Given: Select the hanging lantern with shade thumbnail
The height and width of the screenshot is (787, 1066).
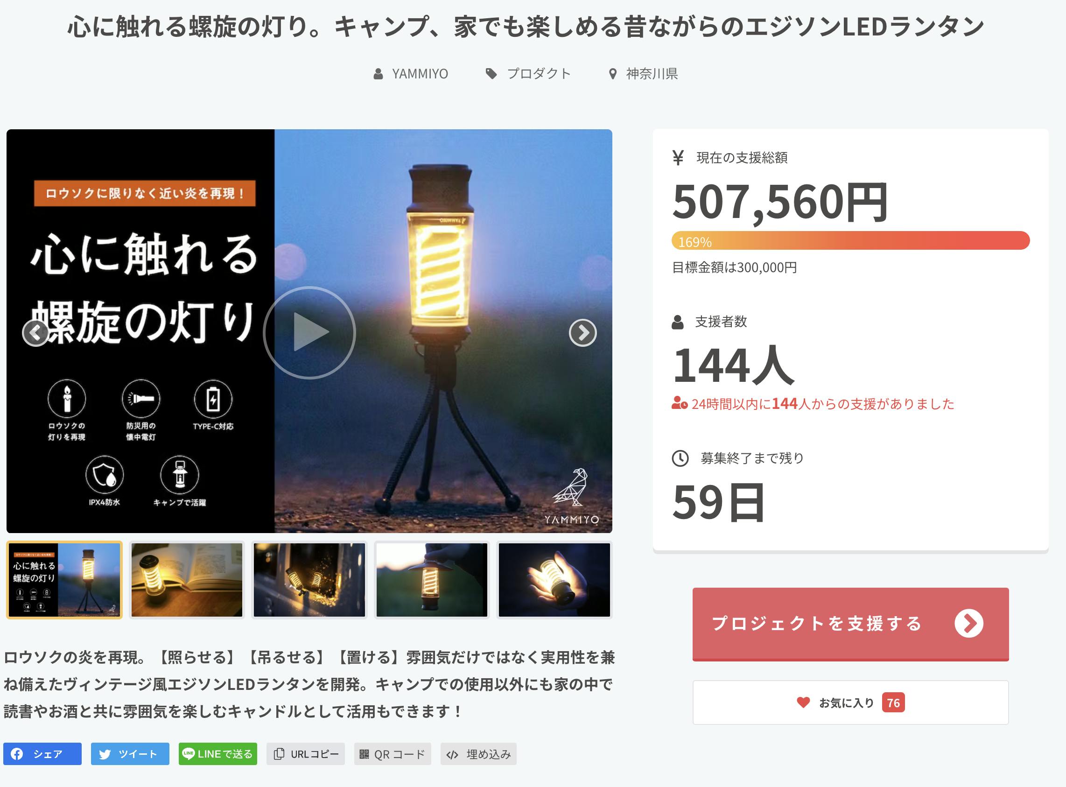Looking at the screenshot, I should [432, 580].
